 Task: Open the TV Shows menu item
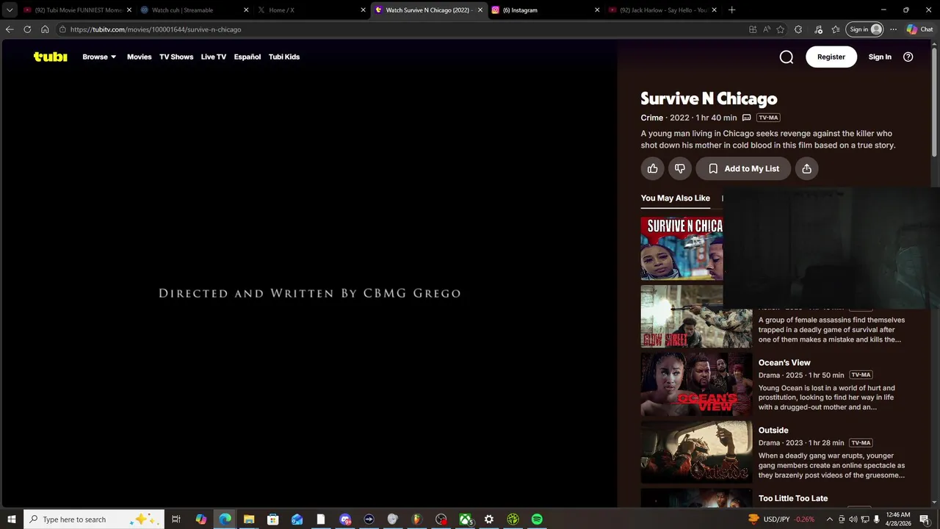(176, 57)
